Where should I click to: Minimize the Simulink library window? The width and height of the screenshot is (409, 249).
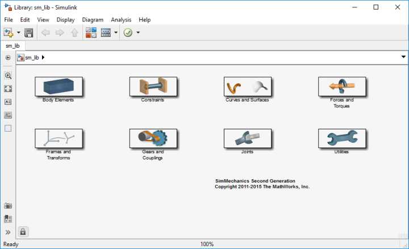354,7
